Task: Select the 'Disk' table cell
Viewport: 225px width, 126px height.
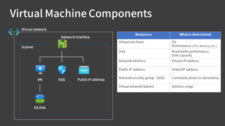Action: coord(143,54)
